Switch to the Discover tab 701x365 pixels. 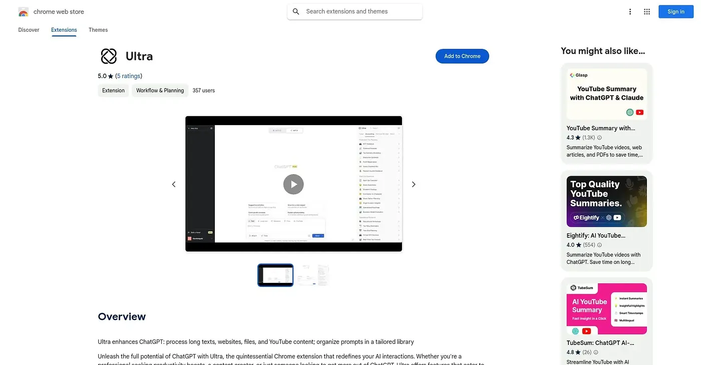(29, 30)
